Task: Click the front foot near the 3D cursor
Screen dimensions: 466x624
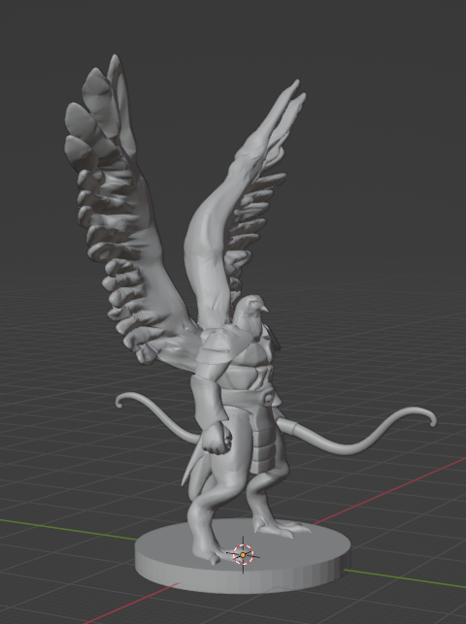Action: [x=209, y=555]
